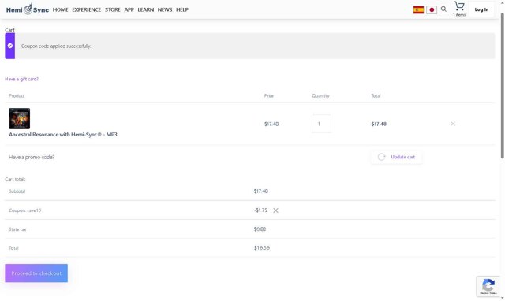Click the coupon success checkmark icon
This screenshot has height=301, width=505.
(x=10, y=46)
